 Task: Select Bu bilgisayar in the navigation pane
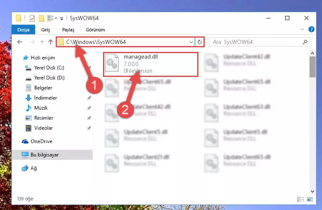click(x=52, y=155)
